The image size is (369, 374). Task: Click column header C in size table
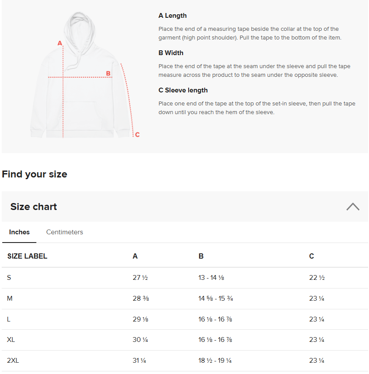(311, 256)
